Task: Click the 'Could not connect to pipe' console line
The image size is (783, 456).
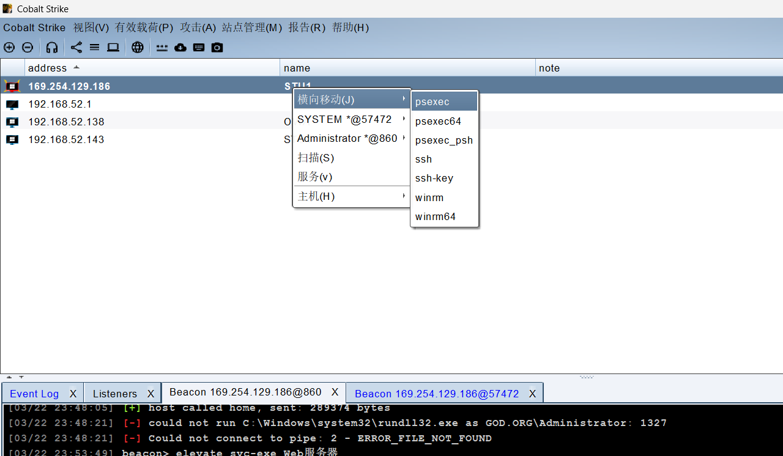Action: point(250,438)
